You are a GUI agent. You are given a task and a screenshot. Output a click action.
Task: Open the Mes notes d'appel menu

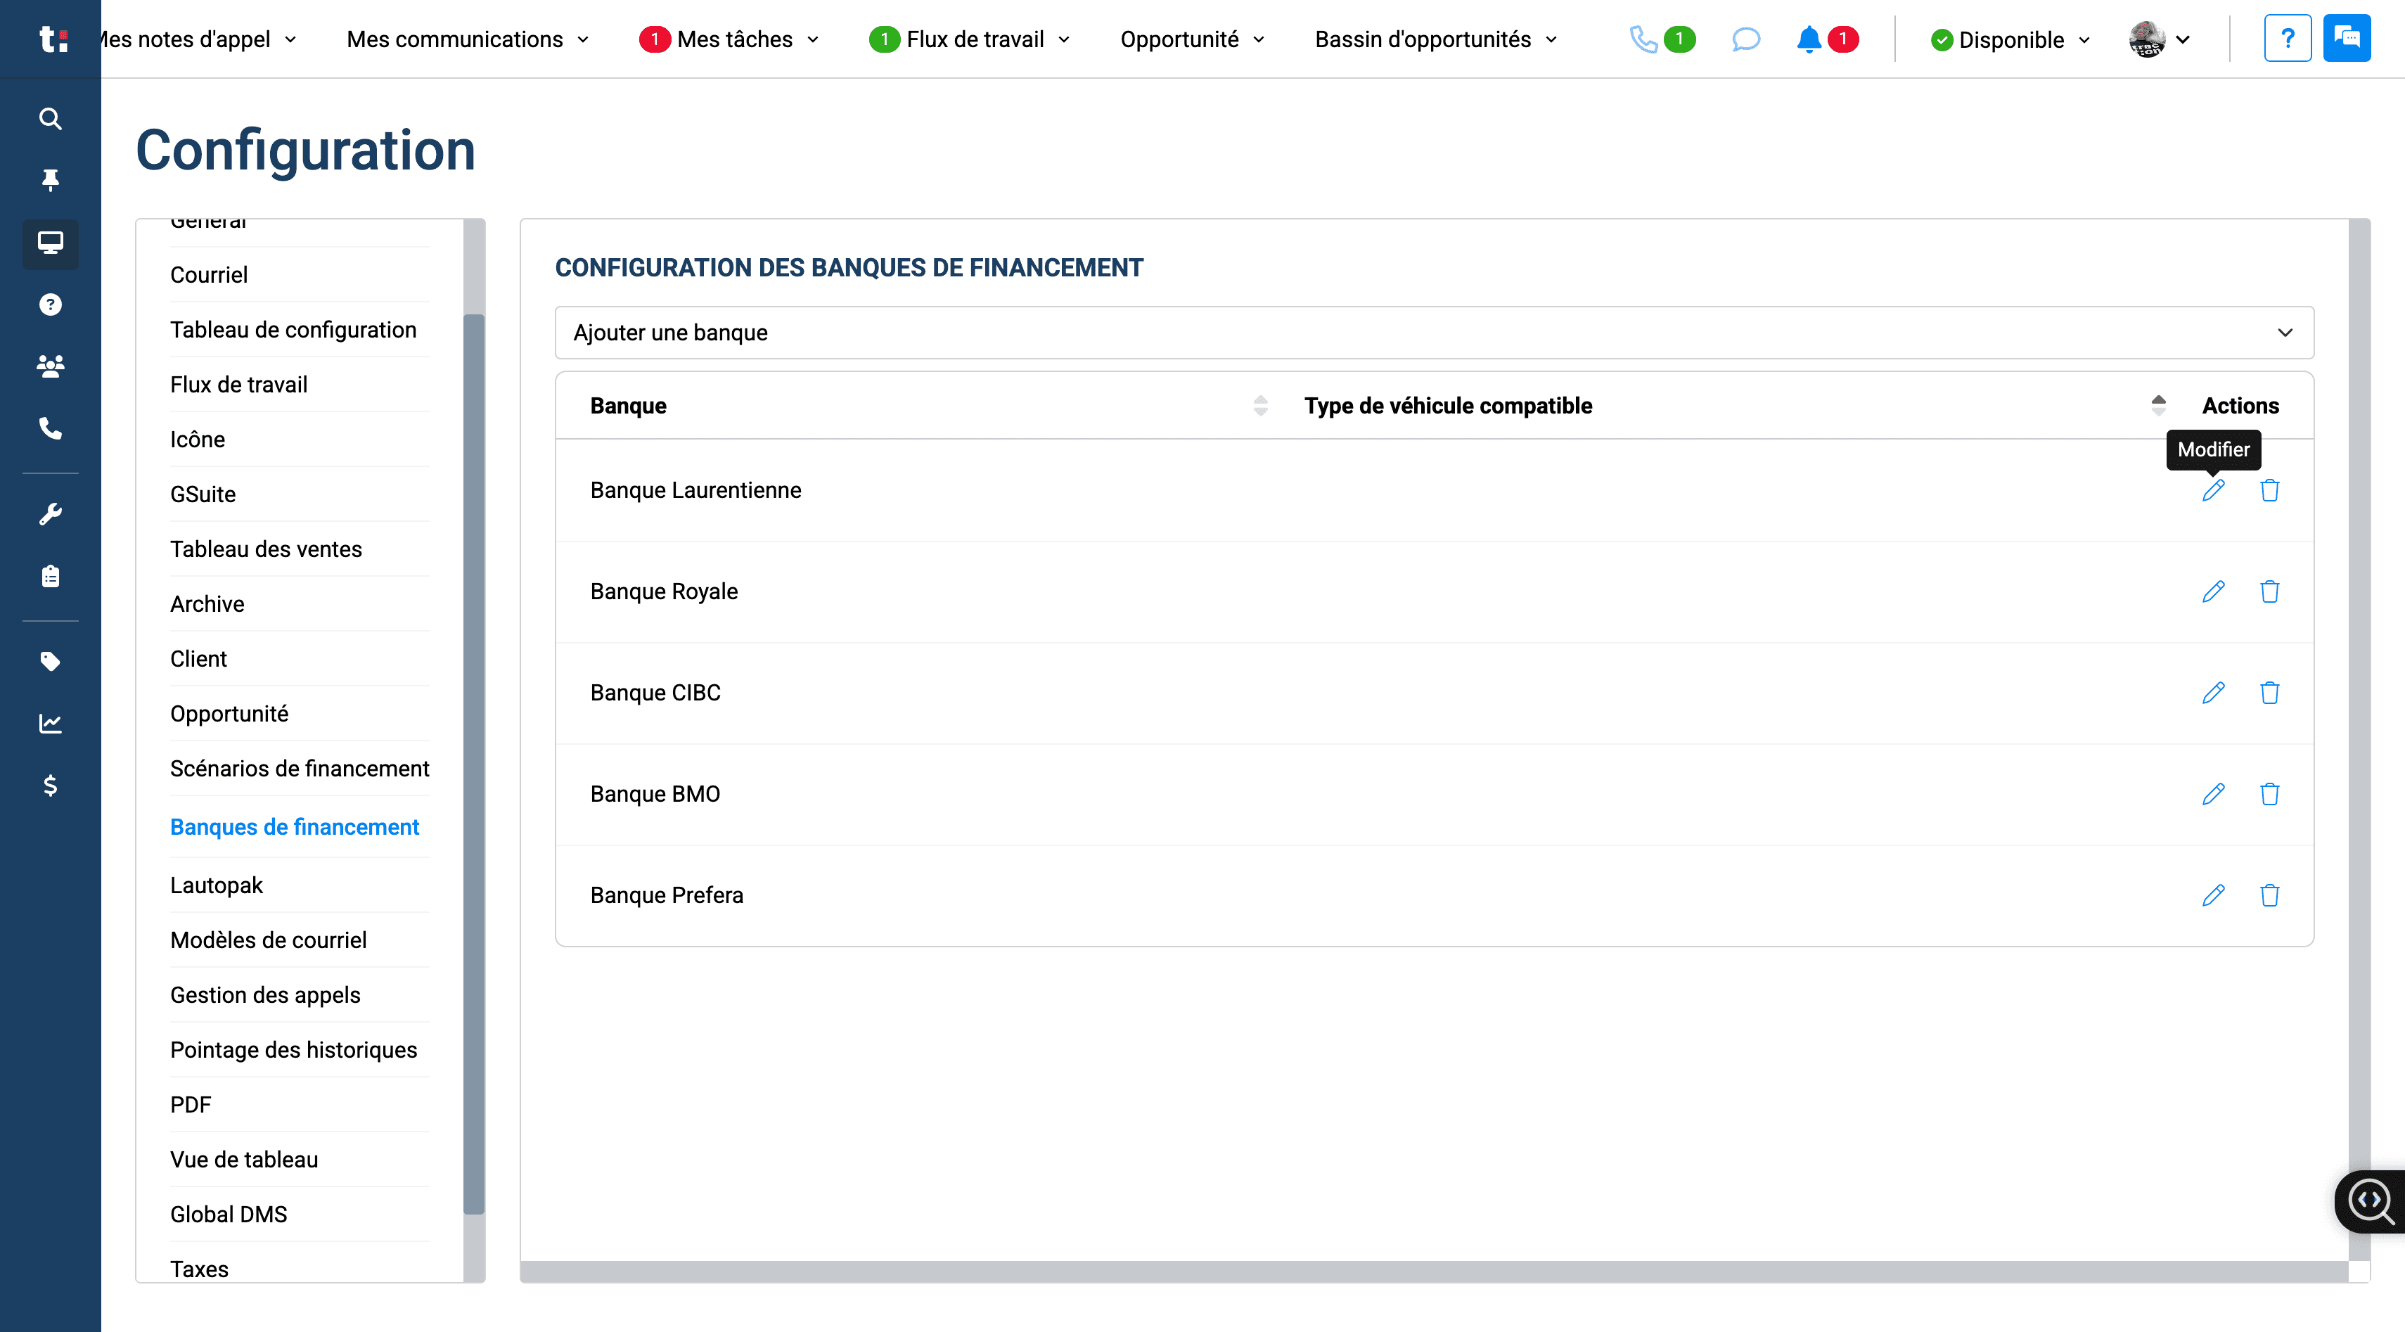pos(198,39)
